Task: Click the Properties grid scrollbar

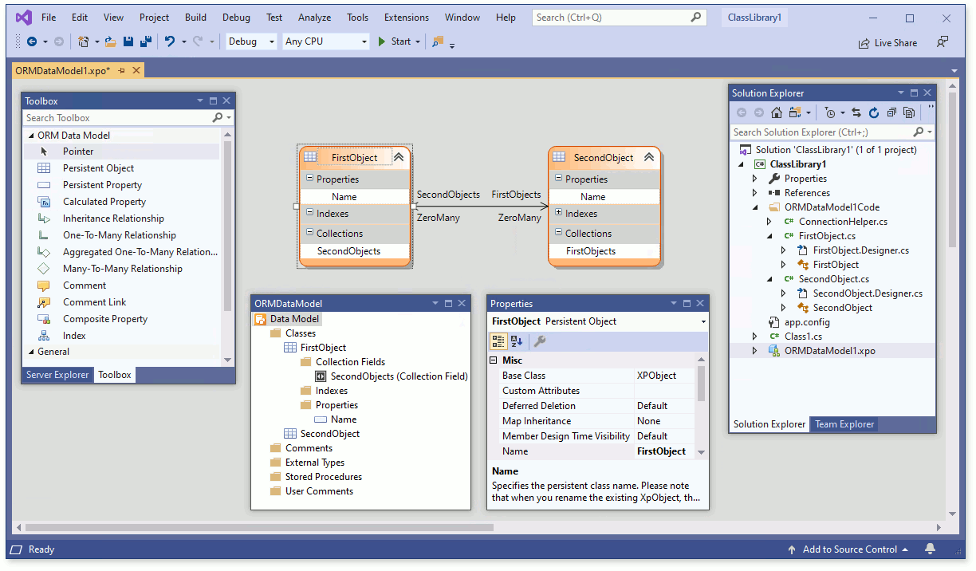Action: (x=702, y=384)
